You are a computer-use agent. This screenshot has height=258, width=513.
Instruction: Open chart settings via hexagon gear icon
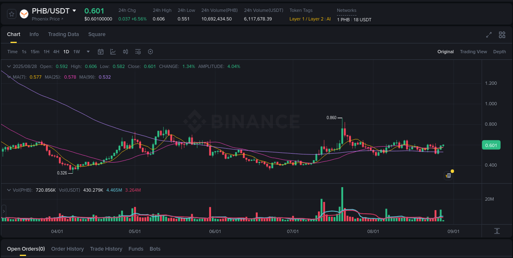(150, 52)
